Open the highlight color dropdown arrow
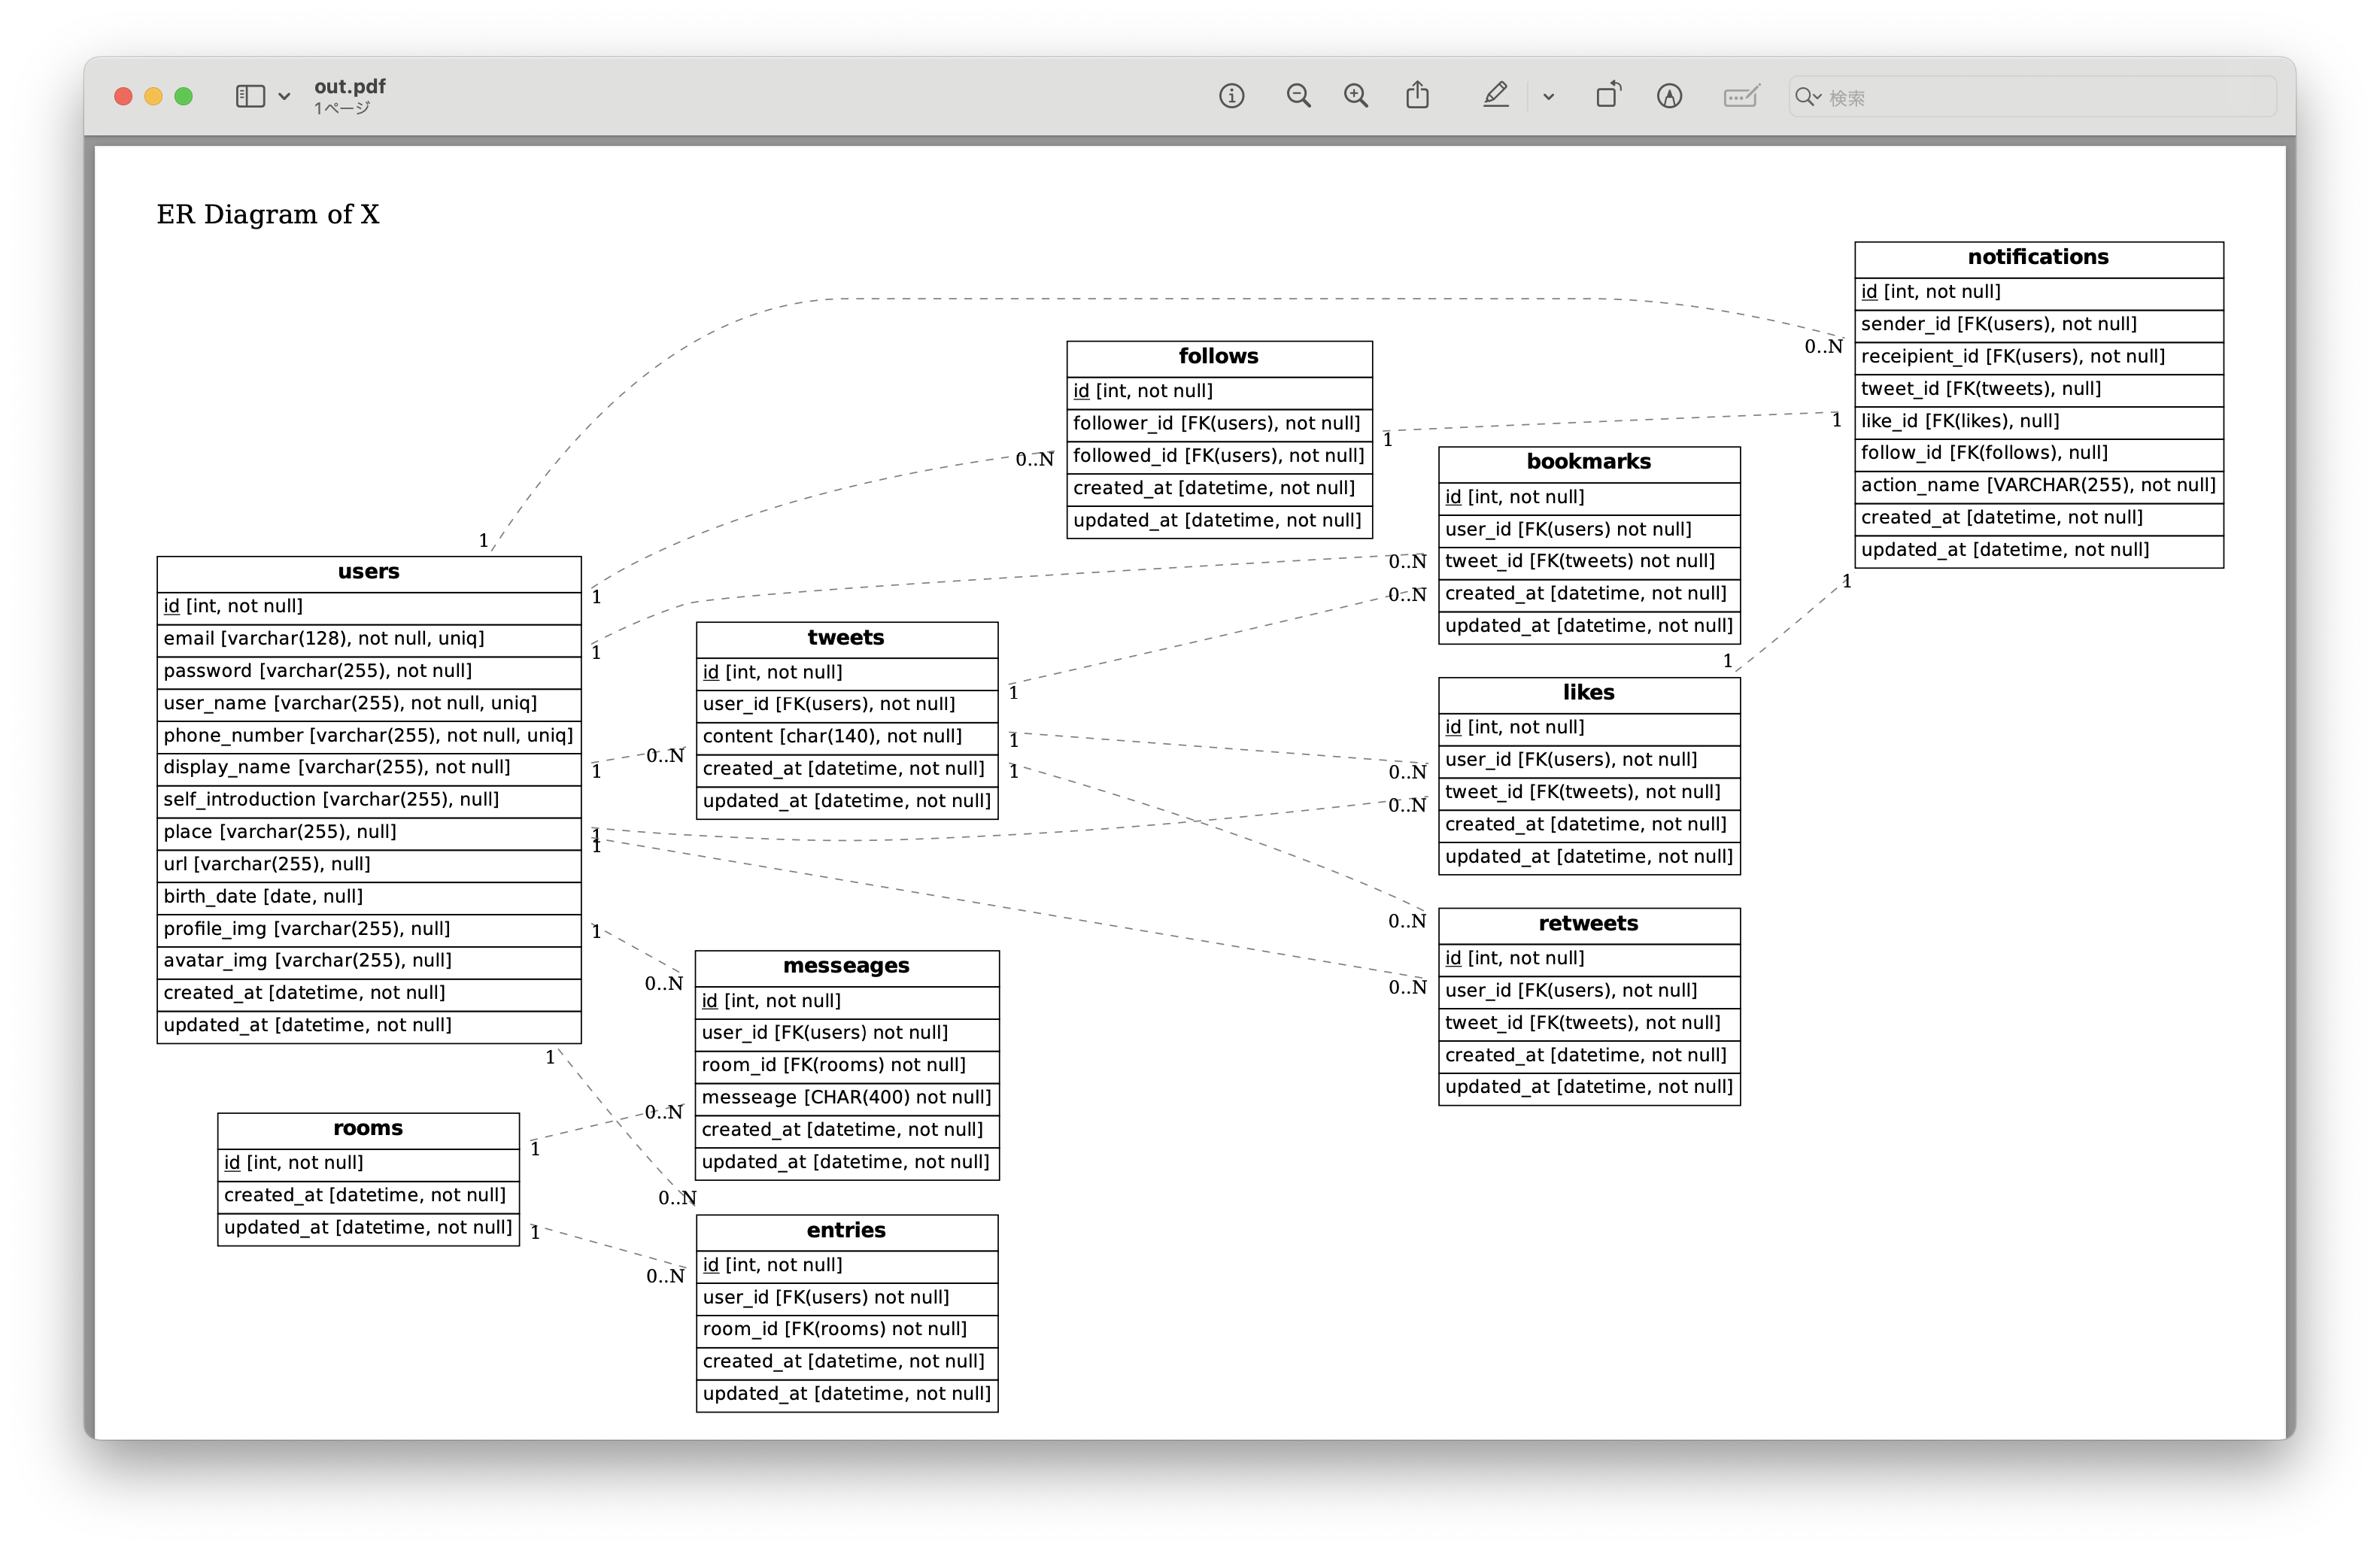This screenshot has height=1551, width=2380. pos(1548,97)
